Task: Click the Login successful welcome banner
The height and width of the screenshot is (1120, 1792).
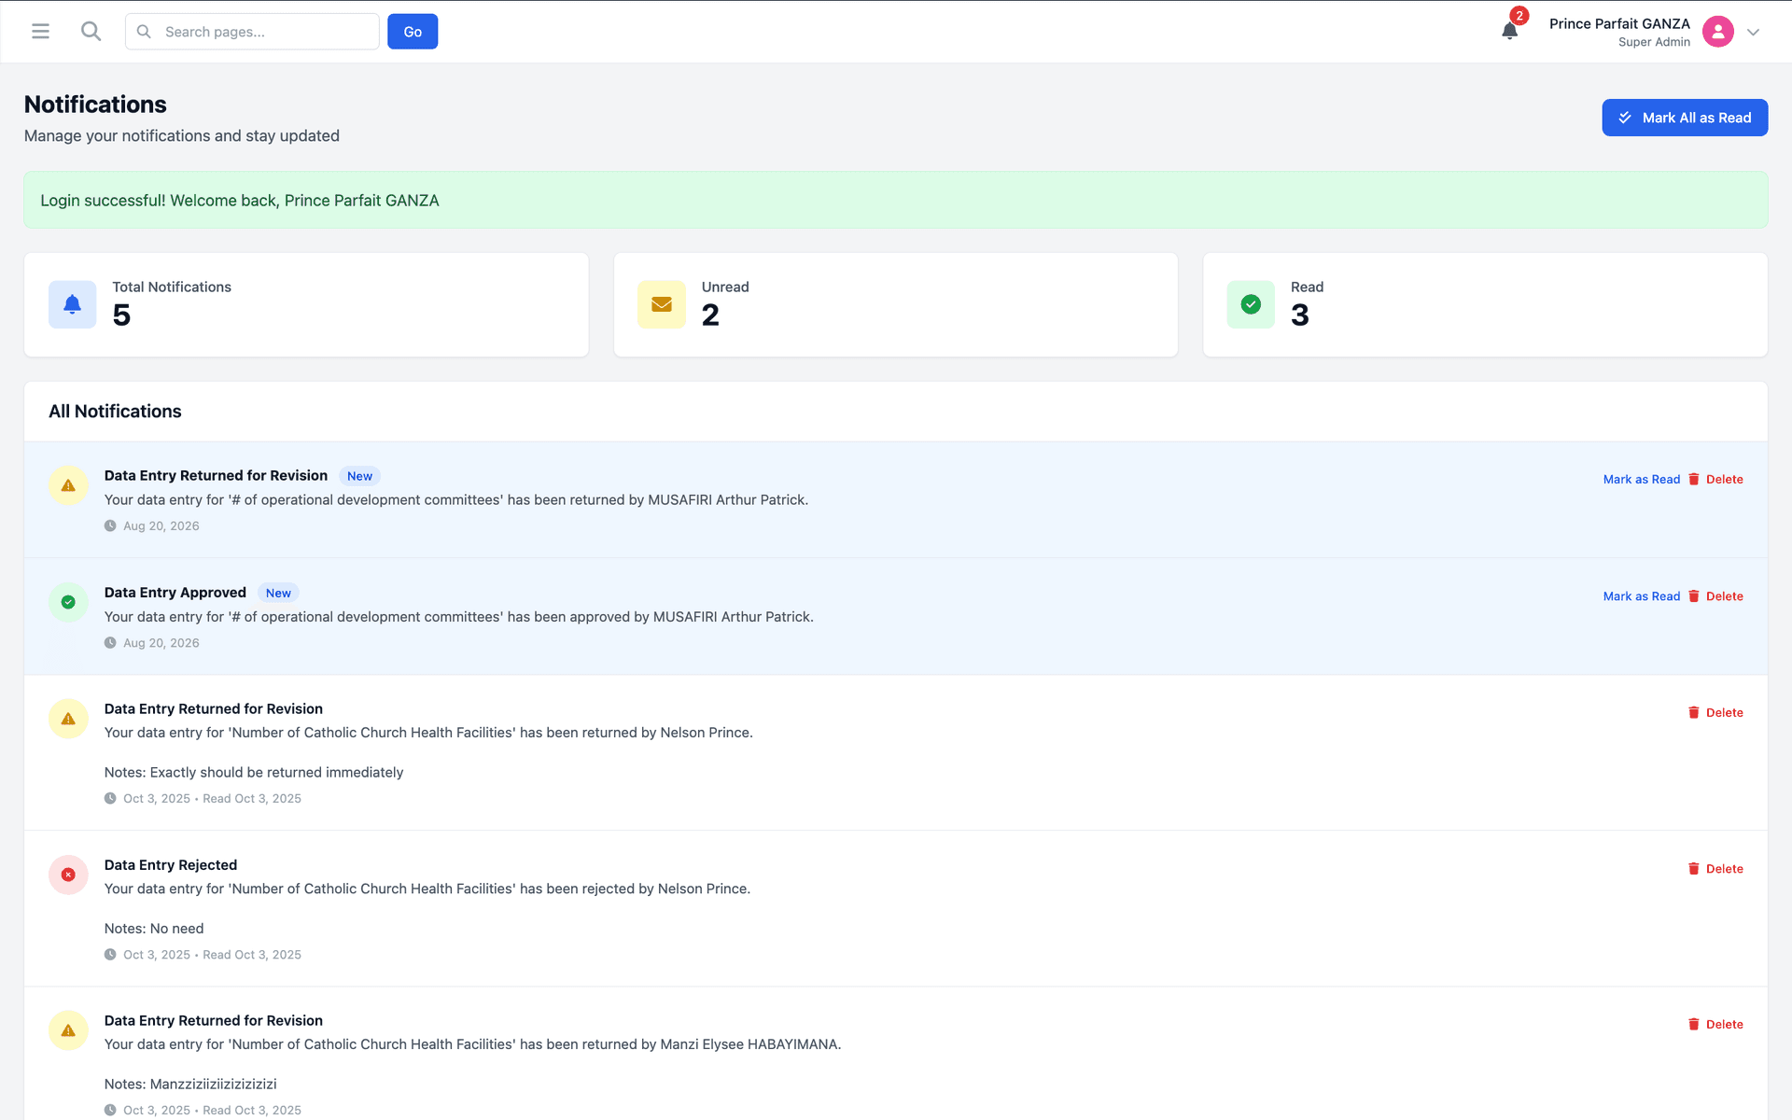Action: click(895, 200)
